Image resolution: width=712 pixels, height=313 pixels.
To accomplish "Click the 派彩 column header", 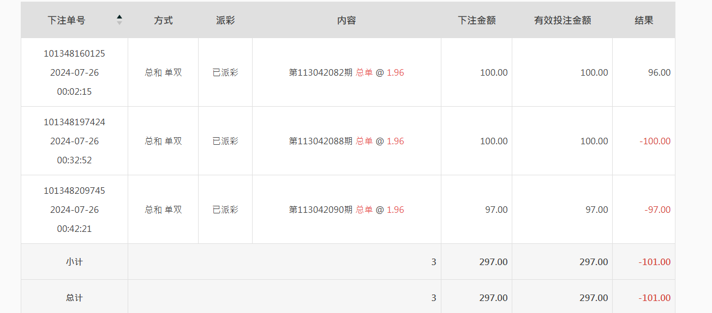I will tap(225, 20).
